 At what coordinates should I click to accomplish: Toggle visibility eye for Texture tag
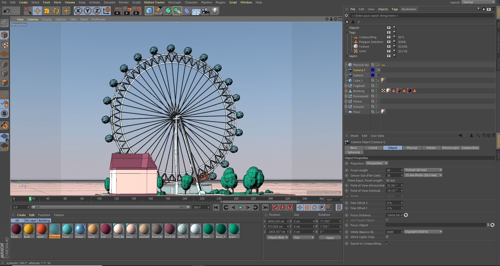(x=389, y=47)
